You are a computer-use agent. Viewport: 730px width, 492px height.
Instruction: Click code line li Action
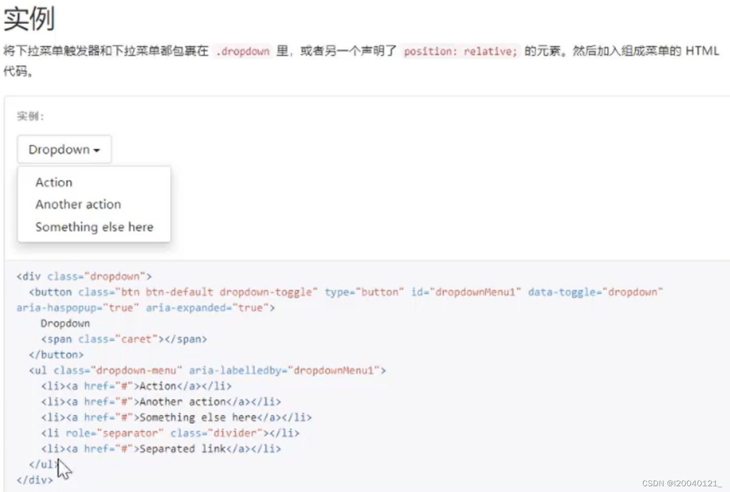tap(137, 386)
